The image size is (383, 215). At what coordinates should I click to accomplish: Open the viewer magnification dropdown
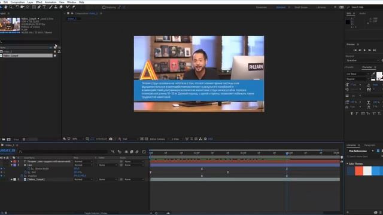78,139
